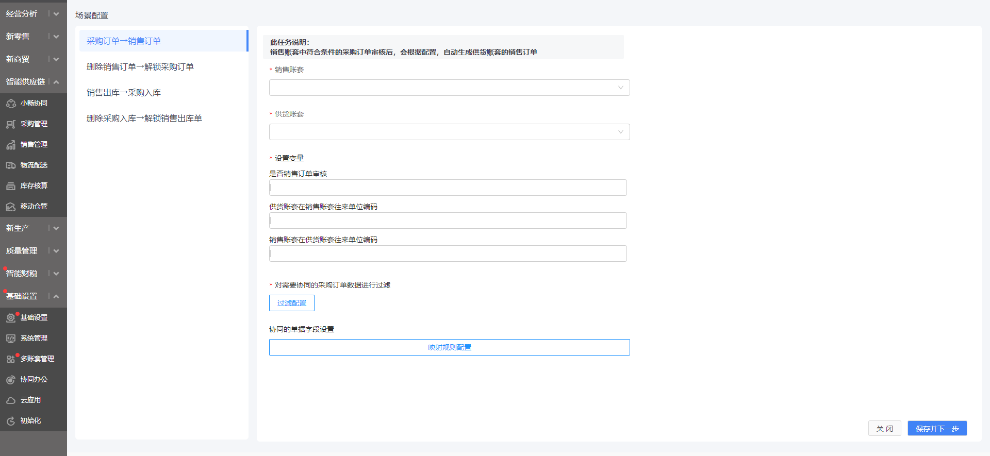Viewport: 990px width, 456px height.
Task: Select the 采购订单→销售订单 scenario tab
Action: (x=163, y=41)
